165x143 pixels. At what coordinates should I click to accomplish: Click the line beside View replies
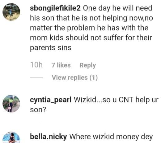(x=36, y=78)
